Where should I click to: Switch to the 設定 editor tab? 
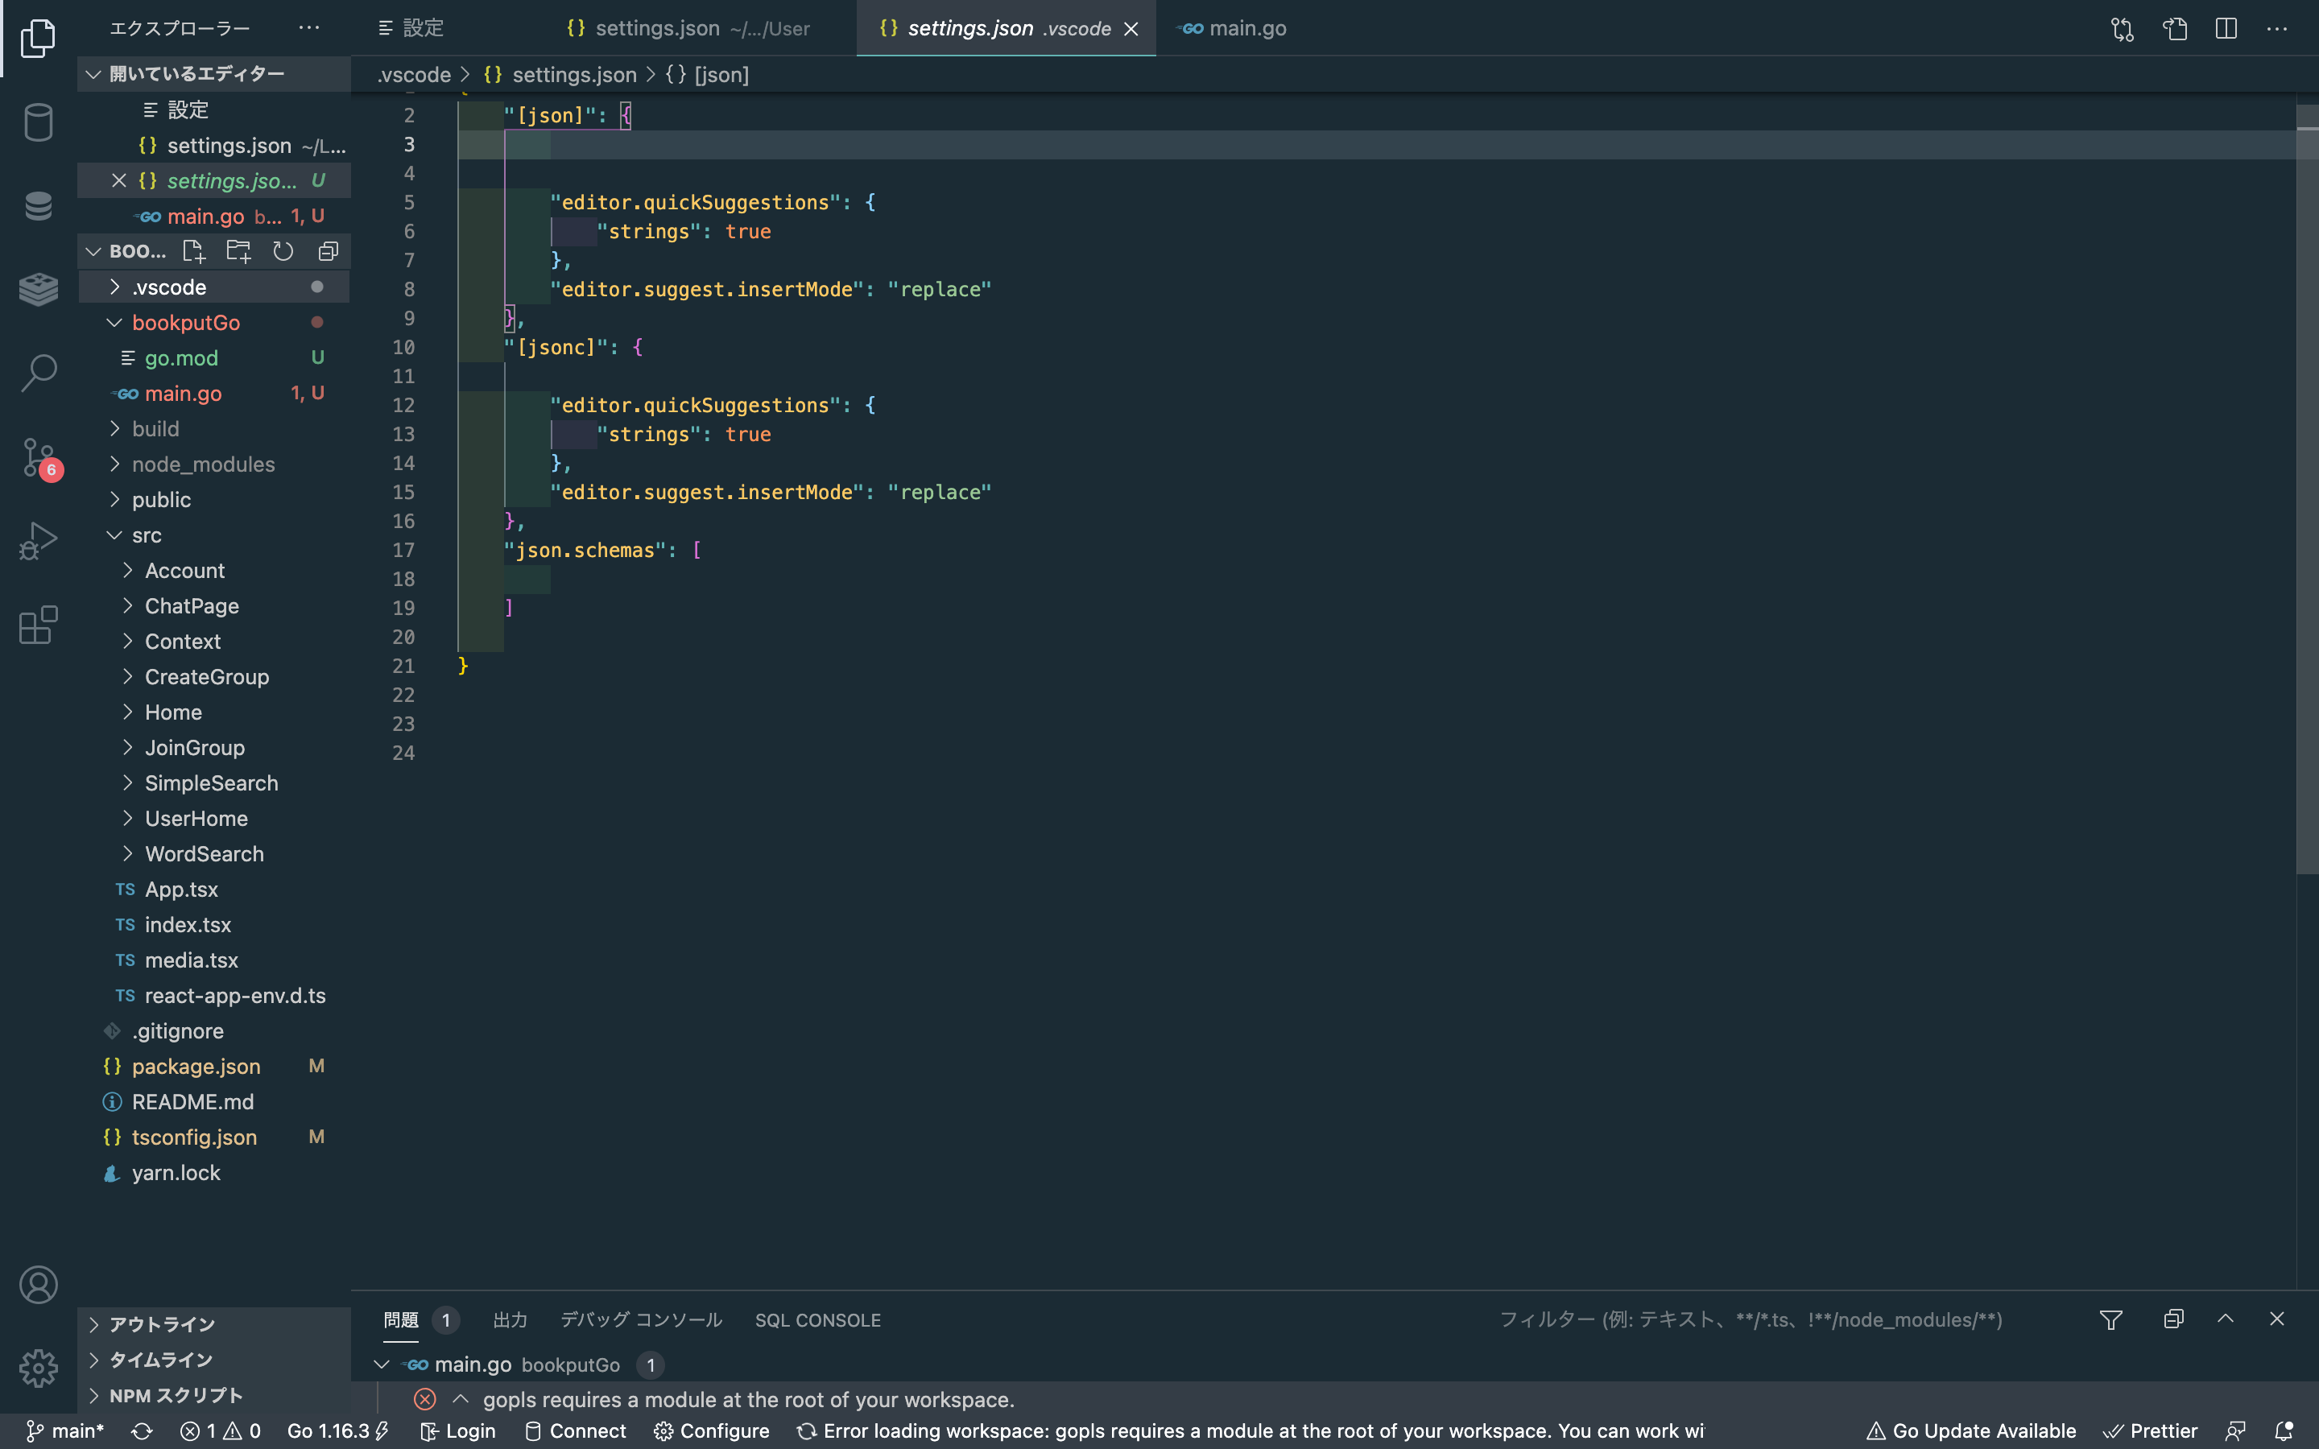[412, 29]
